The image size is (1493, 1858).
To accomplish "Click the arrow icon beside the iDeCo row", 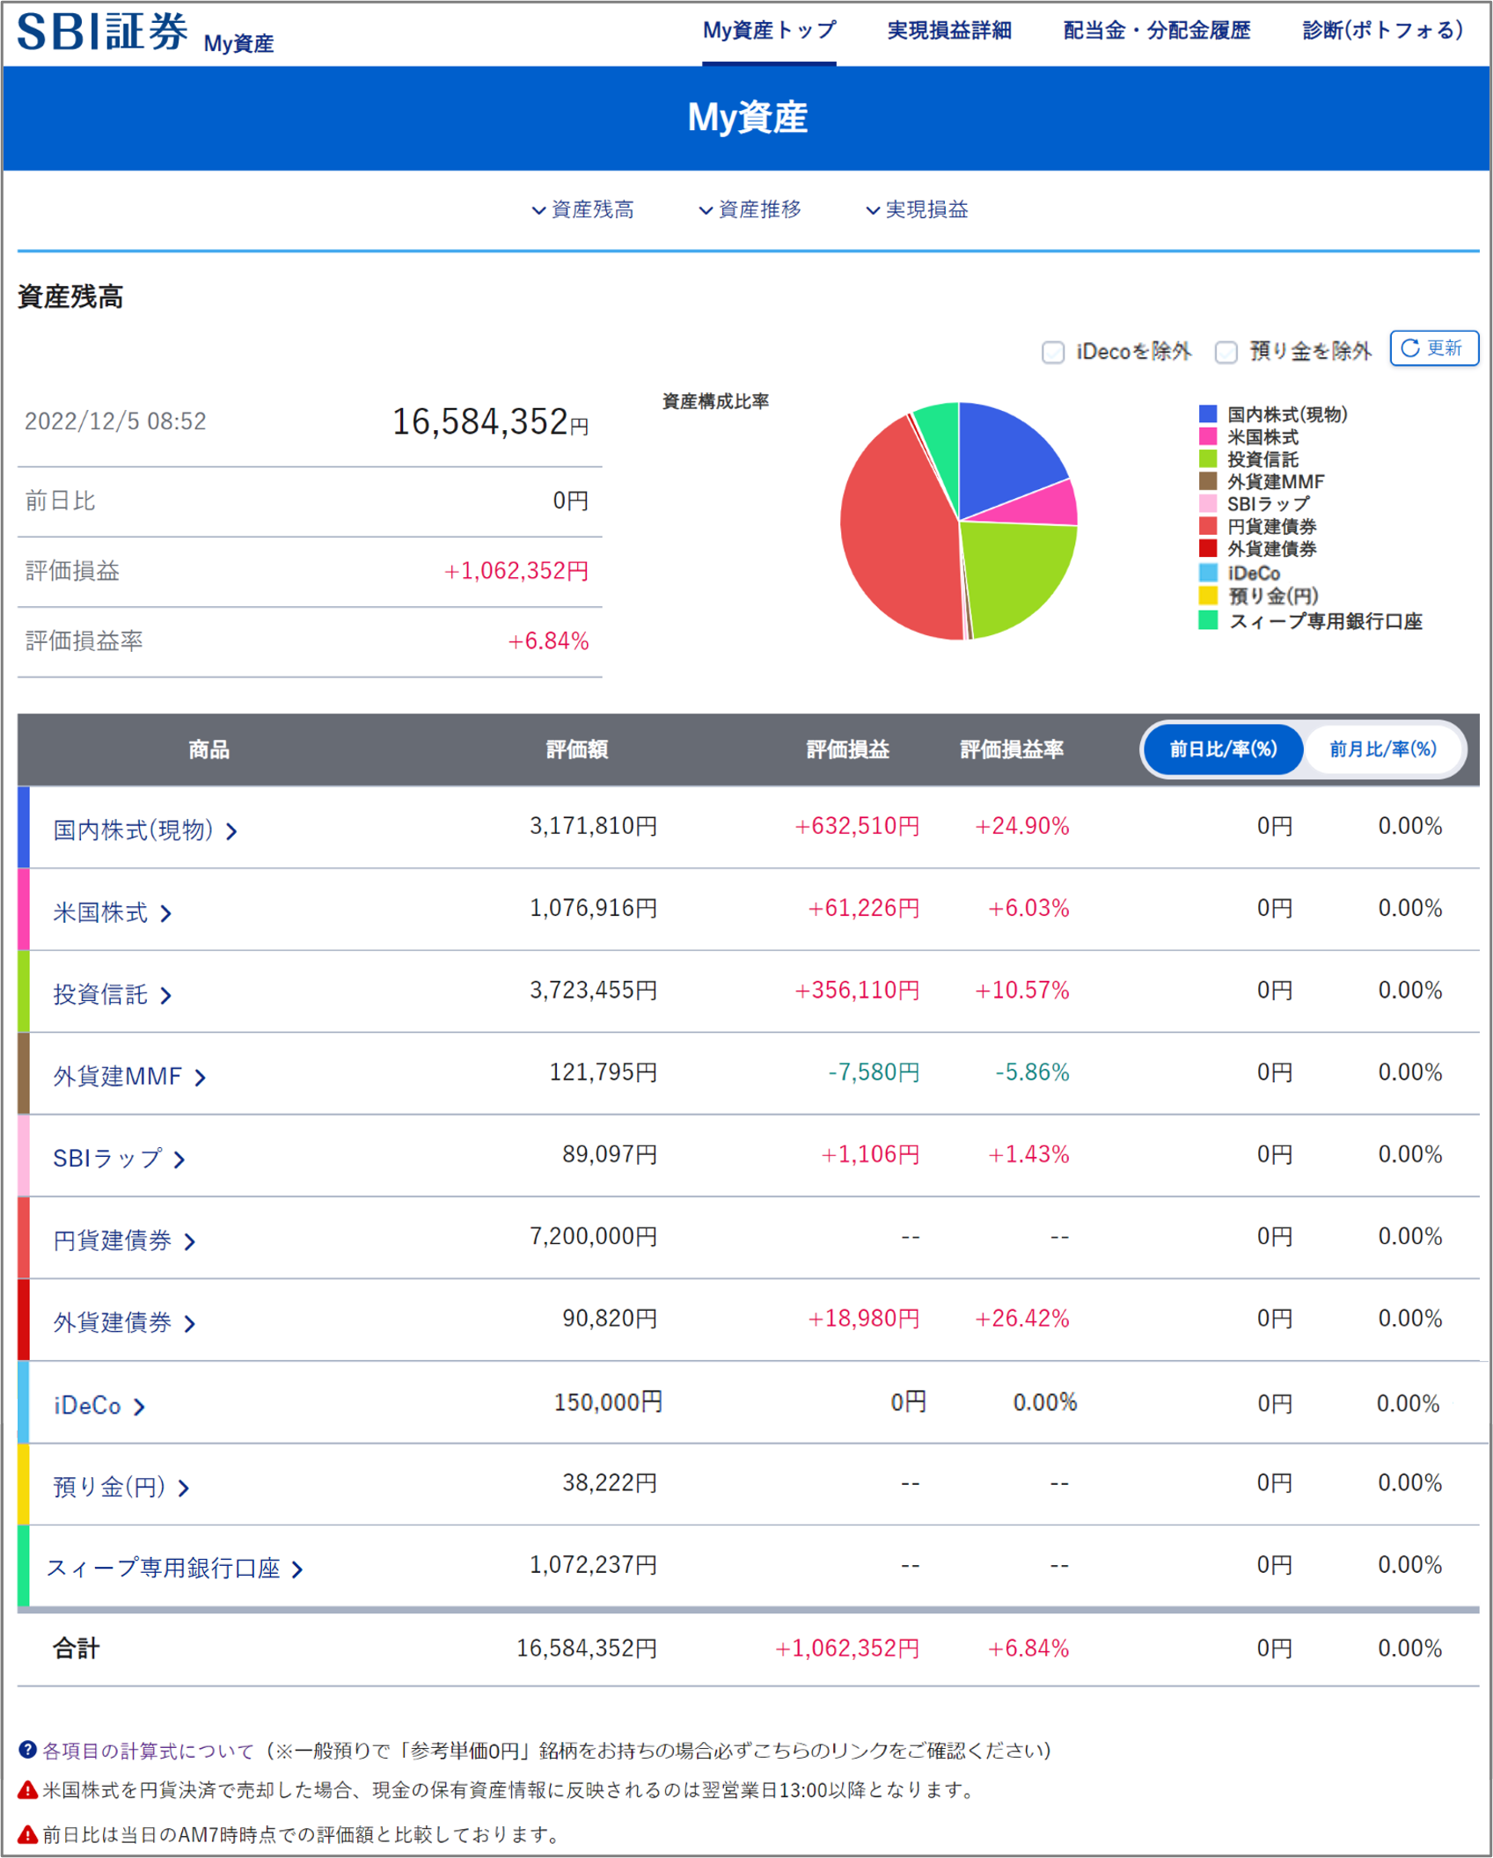I will pos(140,1408).
